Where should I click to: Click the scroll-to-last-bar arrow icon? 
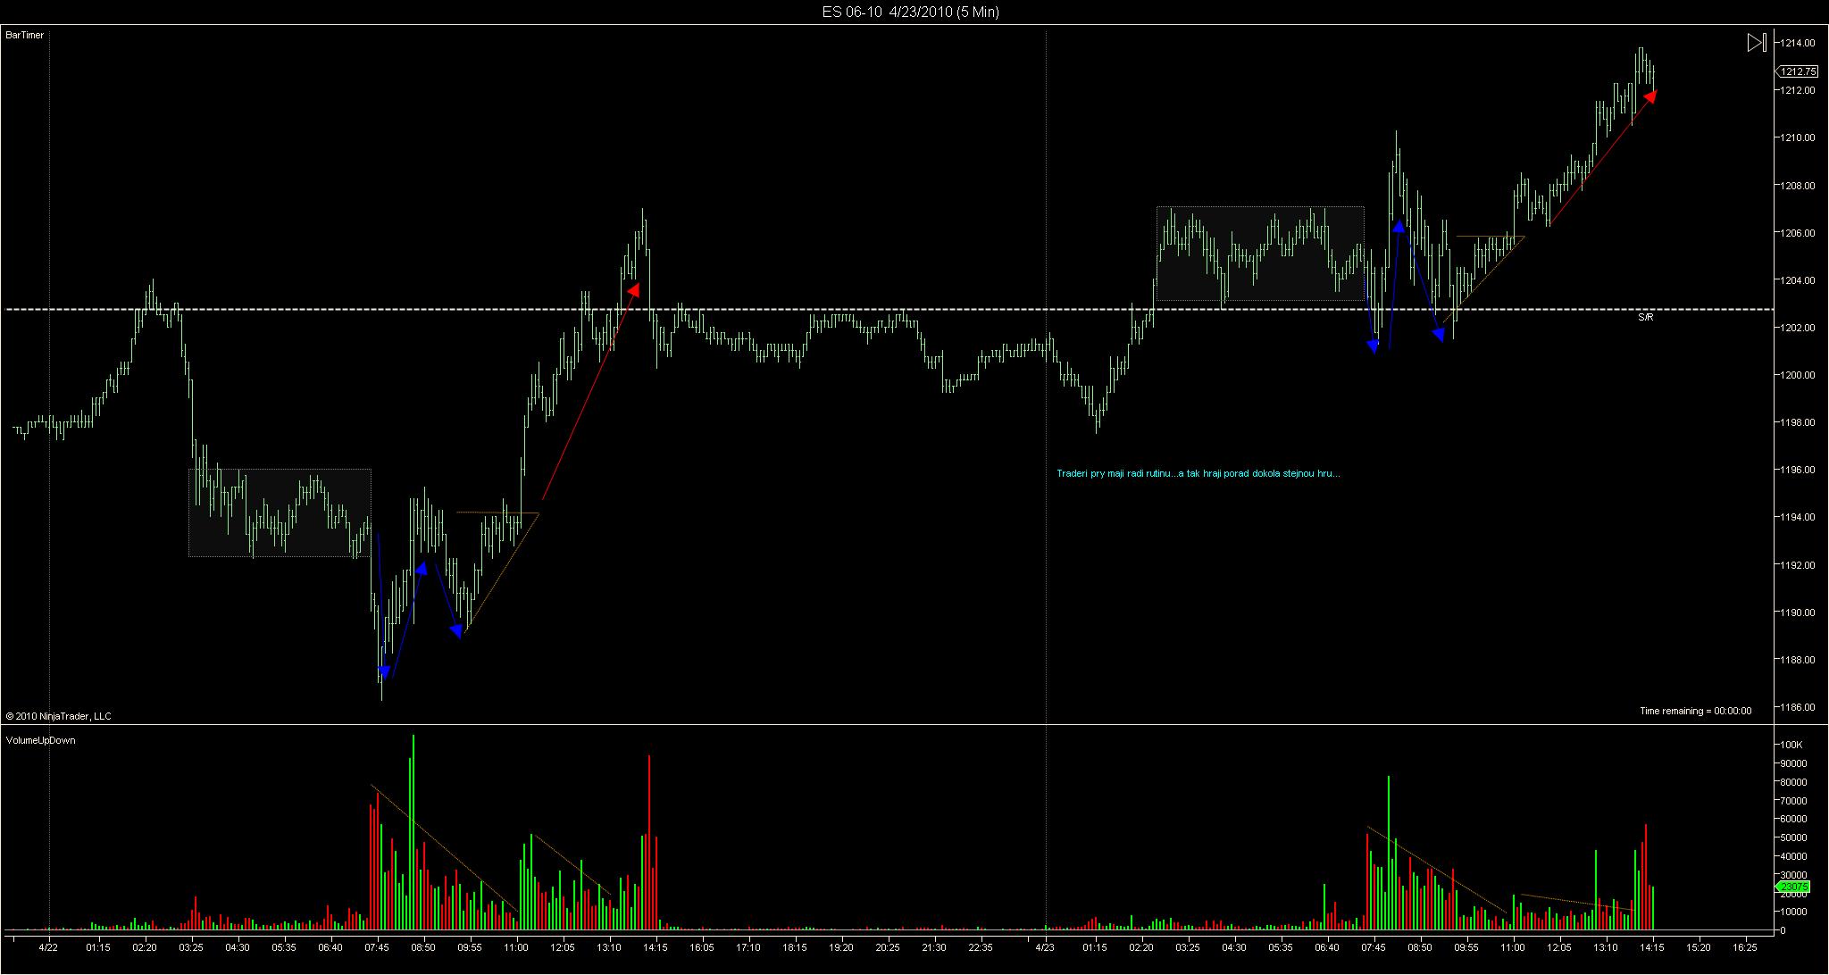pos(1756,42)
